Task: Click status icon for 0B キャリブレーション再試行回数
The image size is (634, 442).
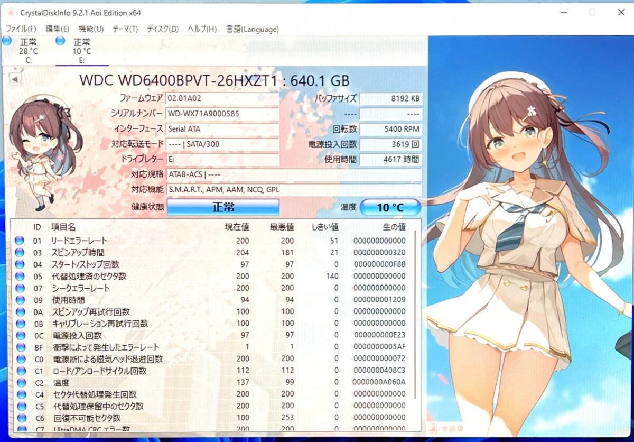Action: pos(20,324)
